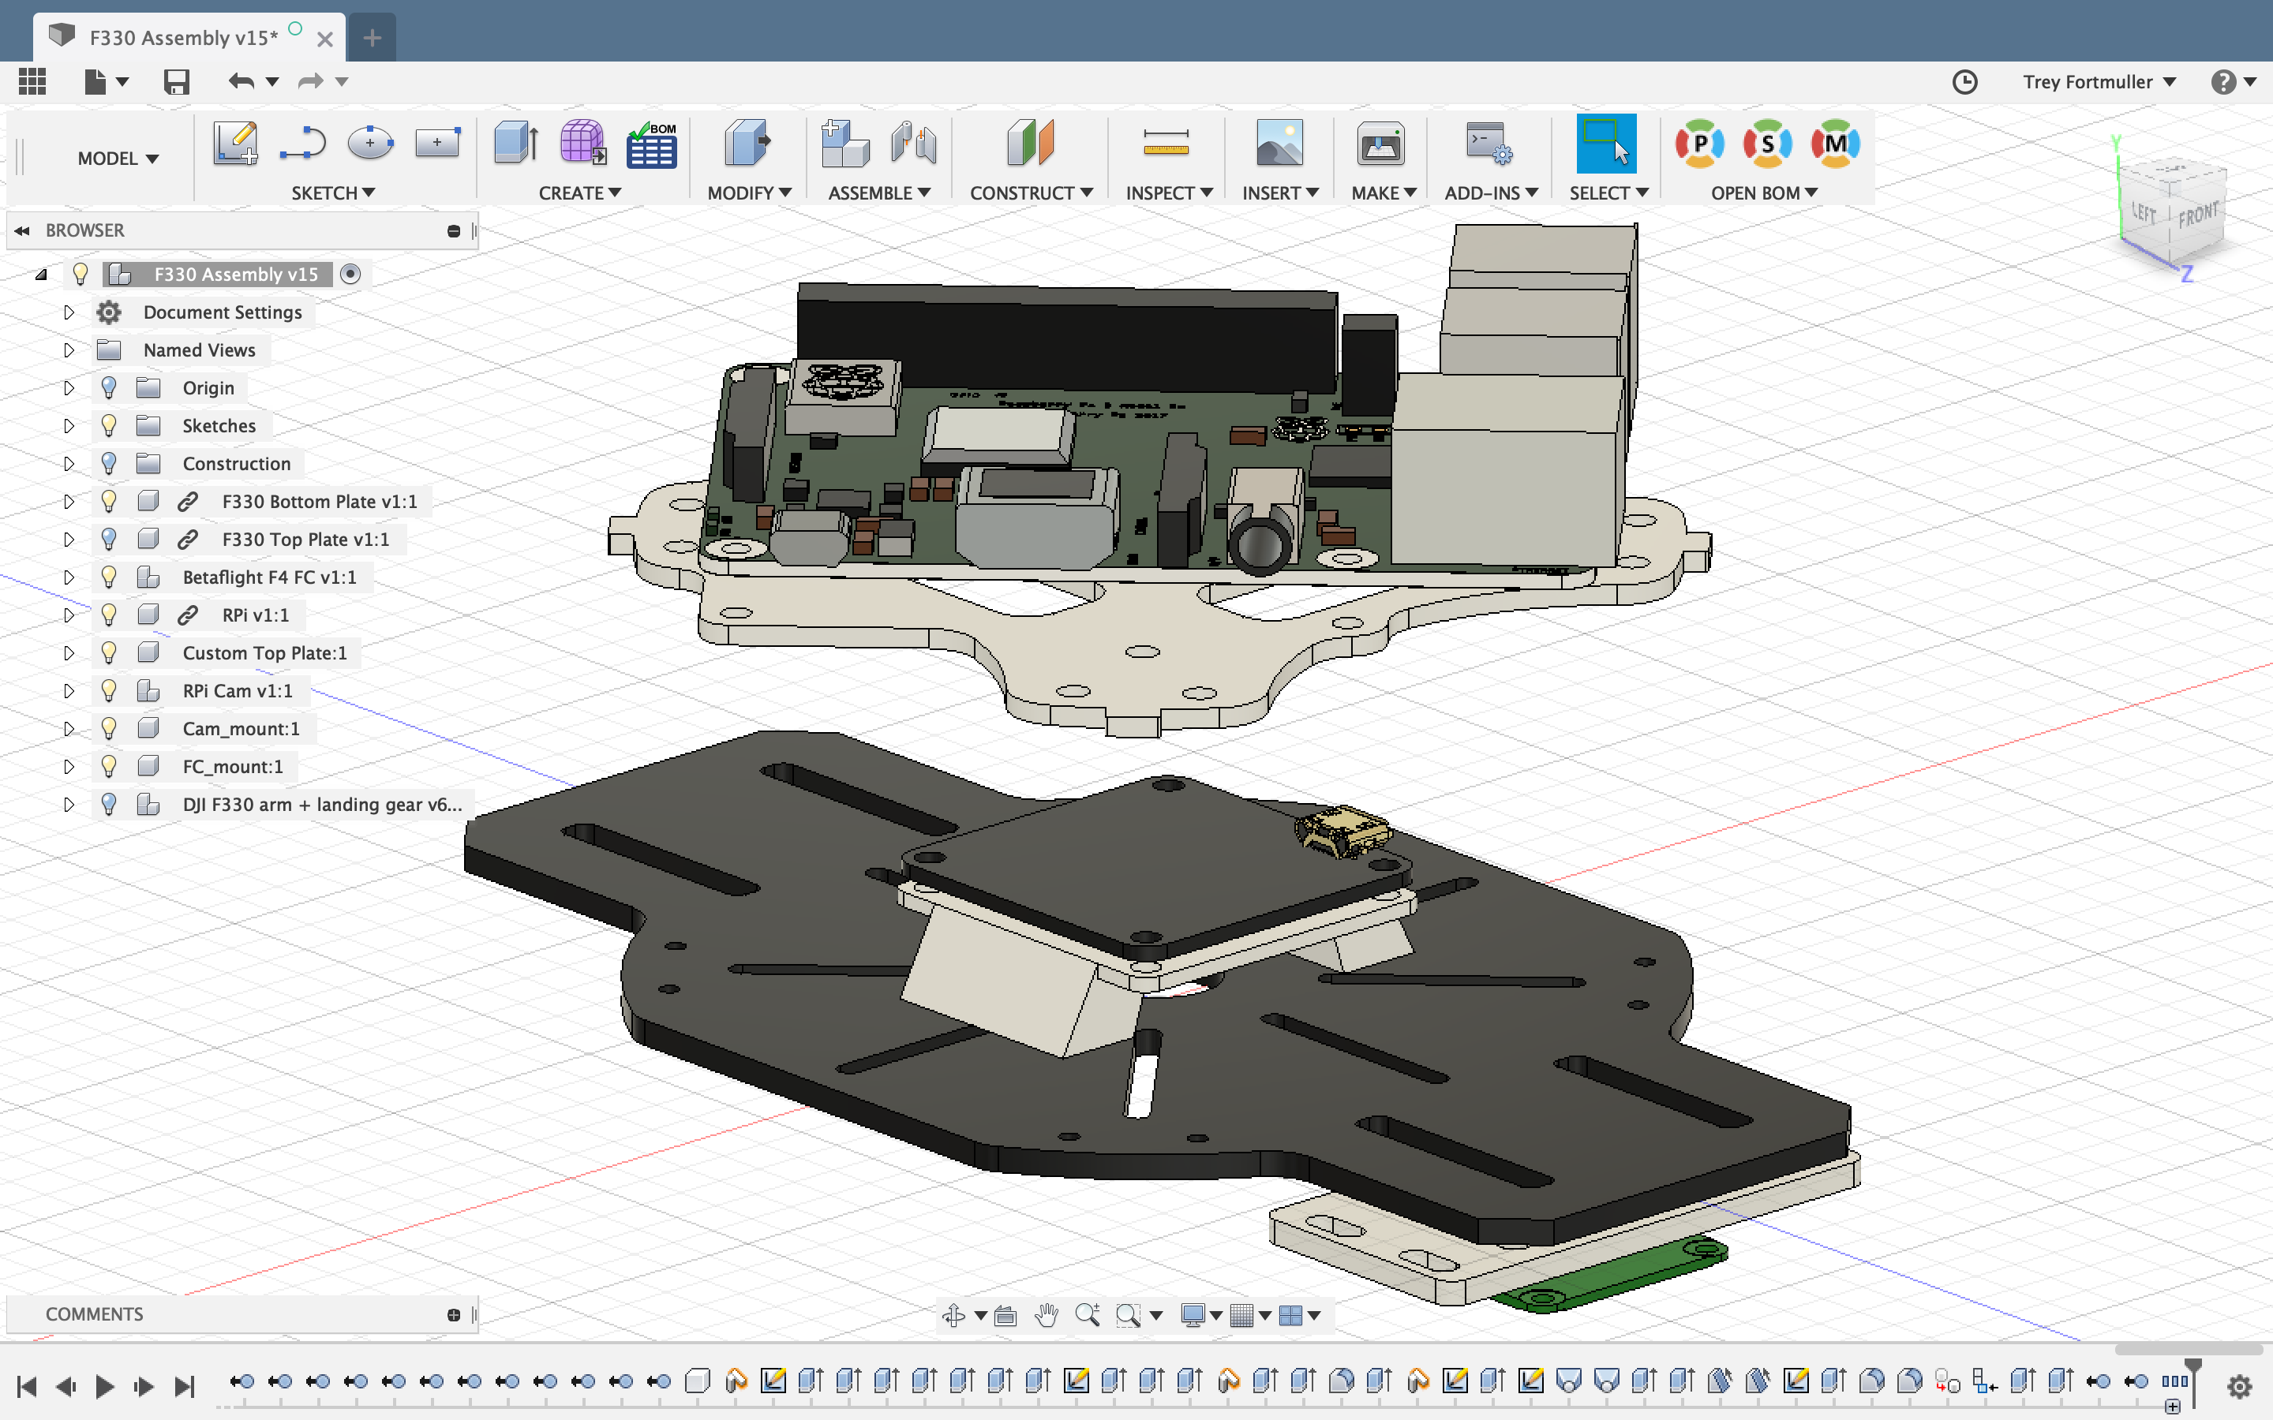This screenshot has width=2273, height=1420.
Task: Expand the Named Views folder
Action: [69, 349]
